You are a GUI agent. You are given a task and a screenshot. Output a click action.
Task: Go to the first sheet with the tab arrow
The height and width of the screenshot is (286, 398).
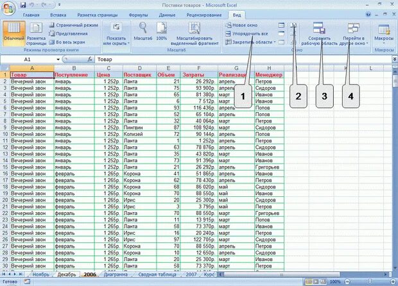point(4,274)
